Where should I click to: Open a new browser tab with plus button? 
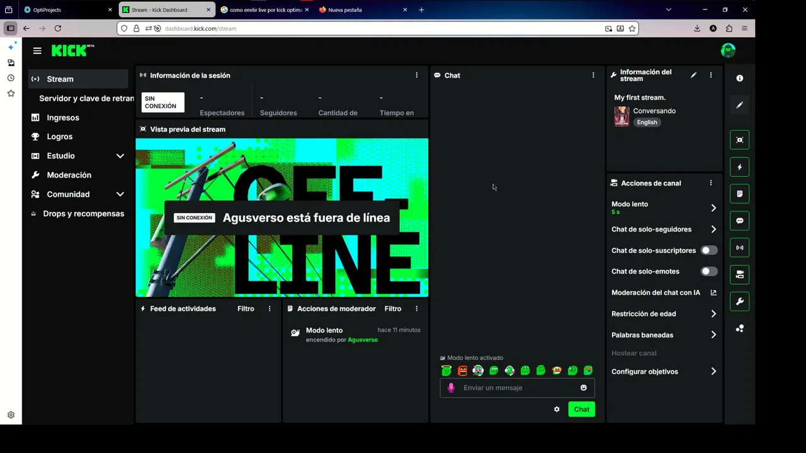click(421, 9)
